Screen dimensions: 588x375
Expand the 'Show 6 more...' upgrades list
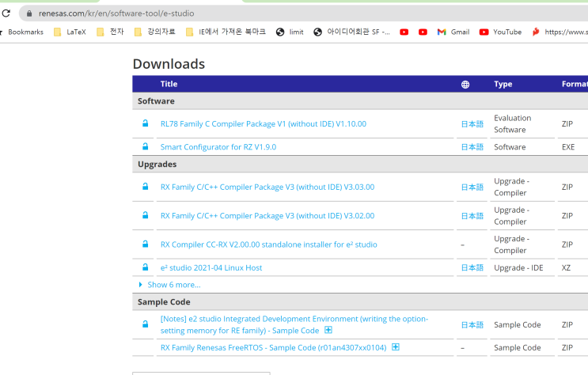click(173, 285)
